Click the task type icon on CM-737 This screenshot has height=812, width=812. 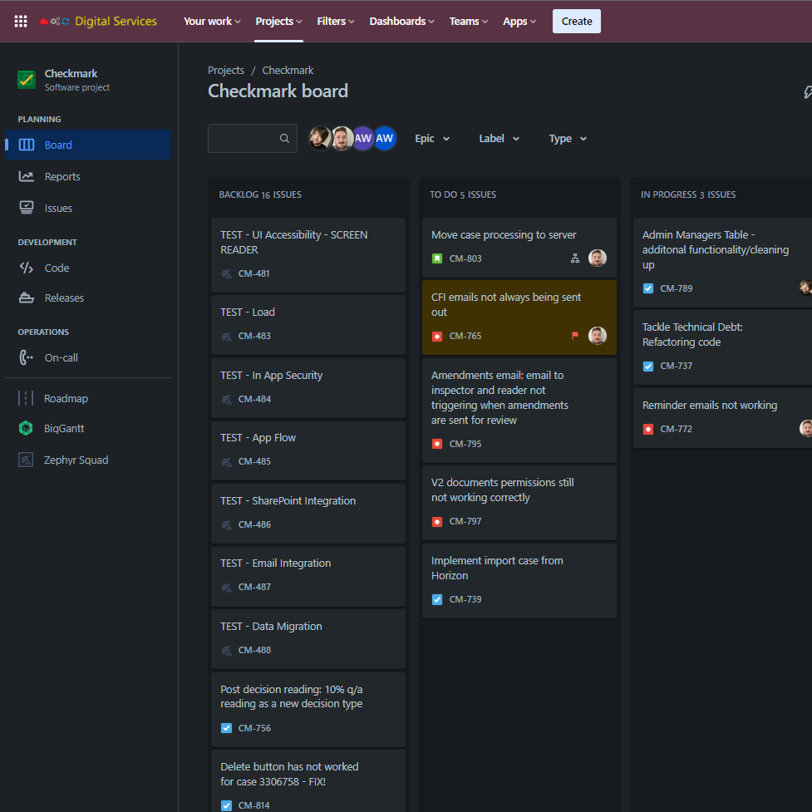(x=647, y=367)
